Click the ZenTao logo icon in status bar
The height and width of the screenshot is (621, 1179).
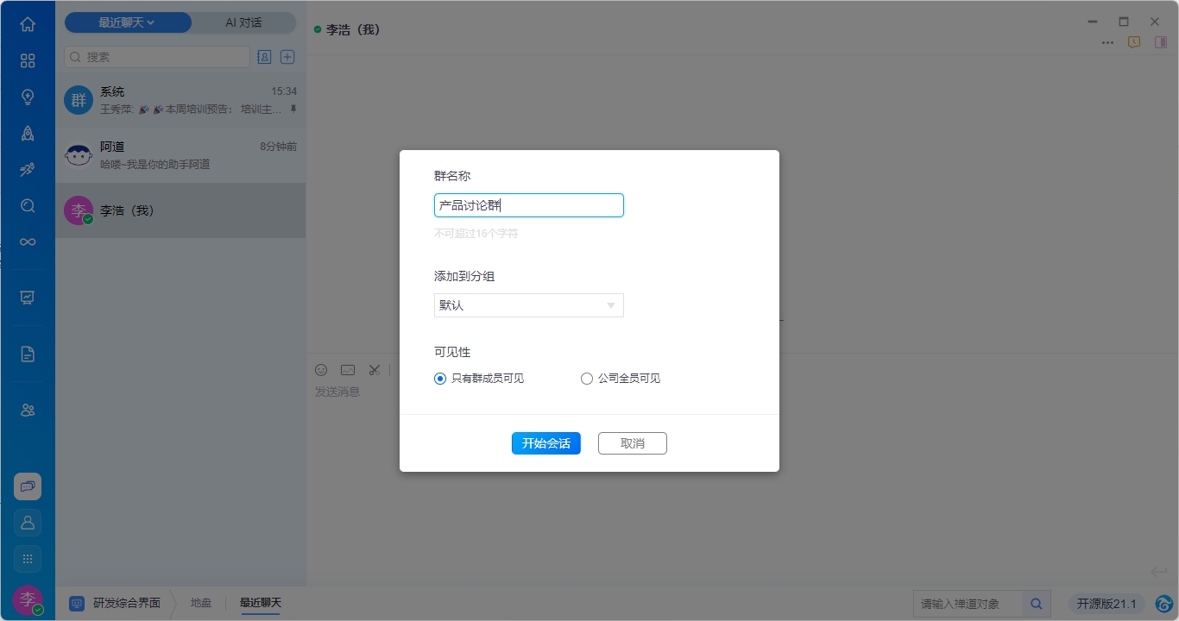click(x=1164, y=604)
